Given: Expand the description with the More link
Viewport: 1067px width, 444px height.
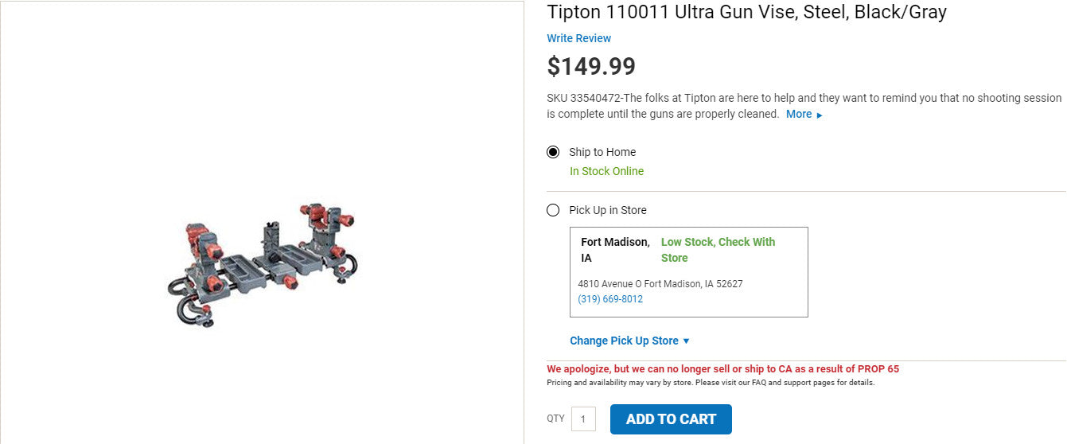Looking at the screenshot, I should (x=799, y=114).
